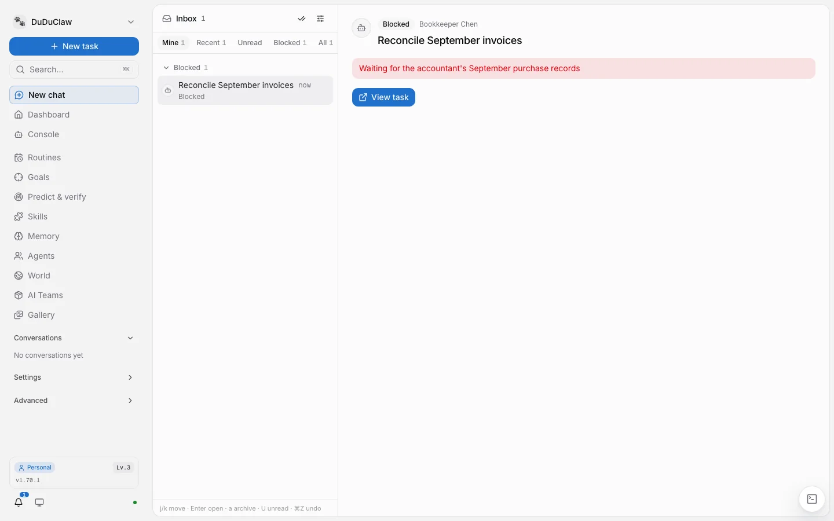Start a New chat
Viewport: 834px width, 521px height.
[74, 95]
